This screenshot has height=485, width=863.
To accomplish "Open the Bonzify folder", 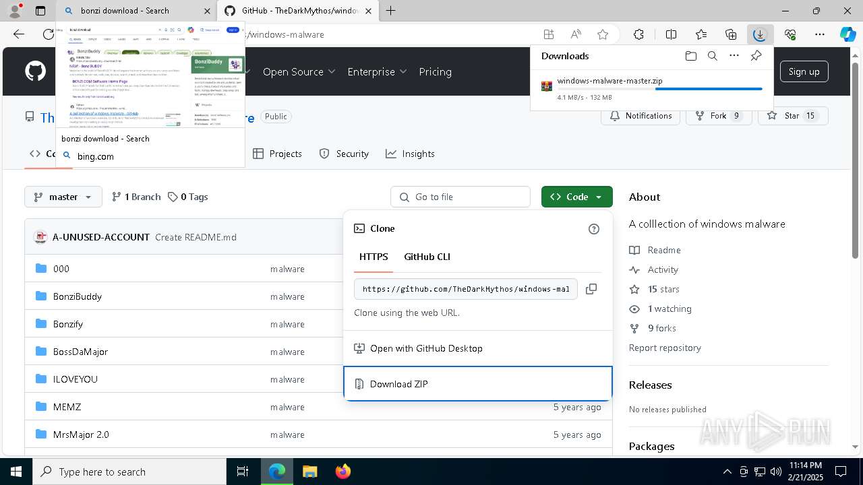I will click(x=68, y=324).
